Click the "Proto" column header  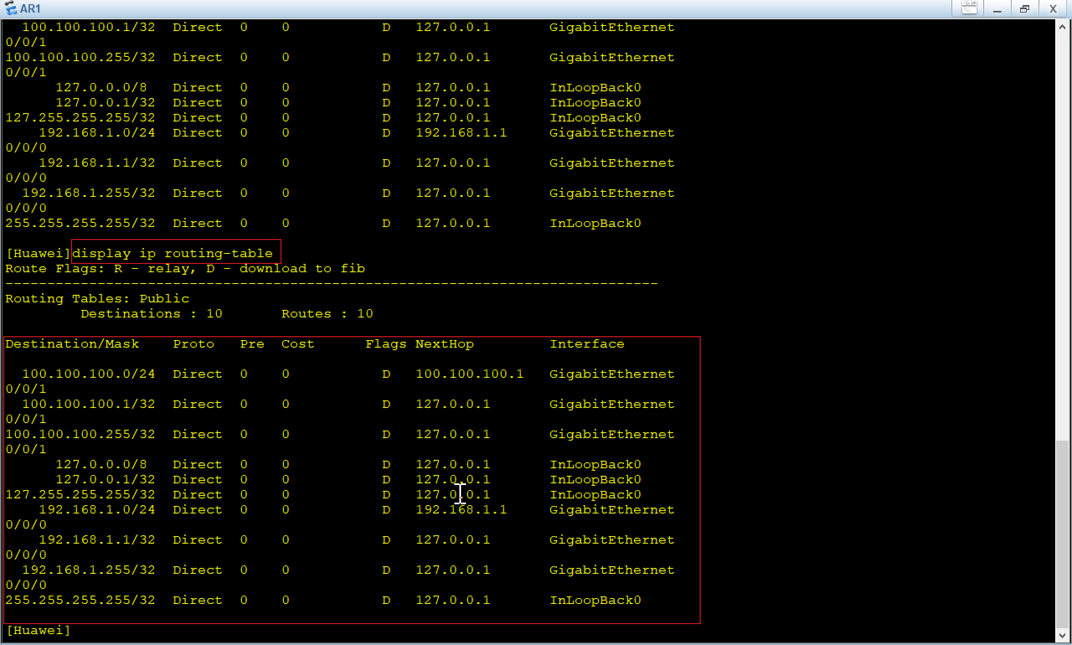pyautogui.click(x=193, y=343)
